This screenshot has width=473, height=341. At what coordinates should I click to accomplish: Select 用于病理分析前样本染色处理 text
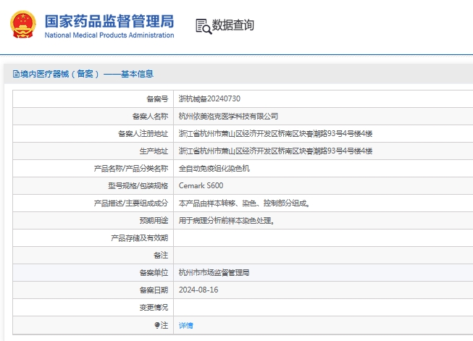(x=226, y=220)
